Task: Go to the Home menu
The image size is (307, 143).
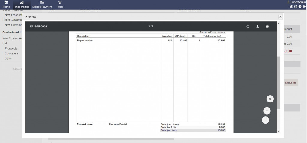Action: pyautogui.click(x=6, y=4)
